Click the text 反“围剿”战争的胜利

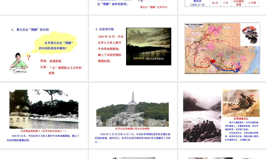point(113,4)
